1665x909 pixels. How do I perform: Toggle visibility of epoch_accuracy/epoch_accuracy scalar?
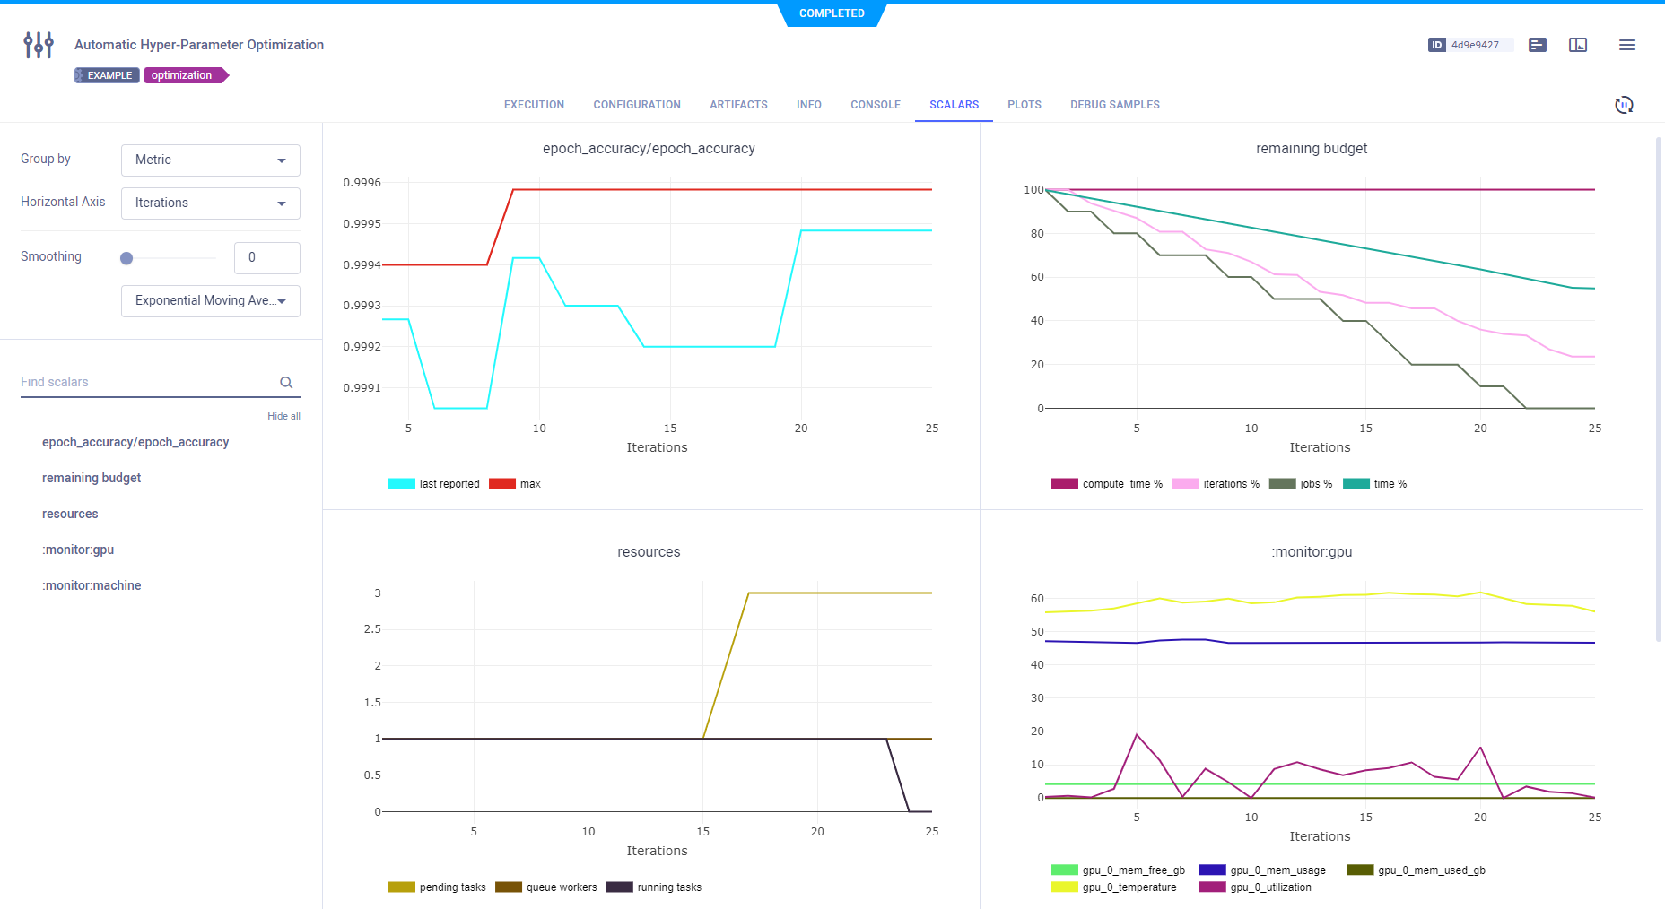(x=135, y=442)
